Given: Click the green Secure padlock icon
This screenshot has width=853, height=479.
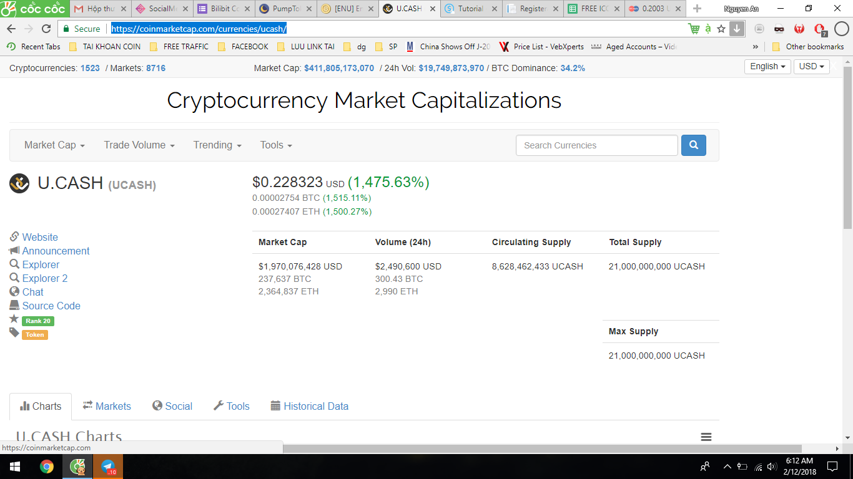Looking at the screenshot, I should tap(67, 29).
